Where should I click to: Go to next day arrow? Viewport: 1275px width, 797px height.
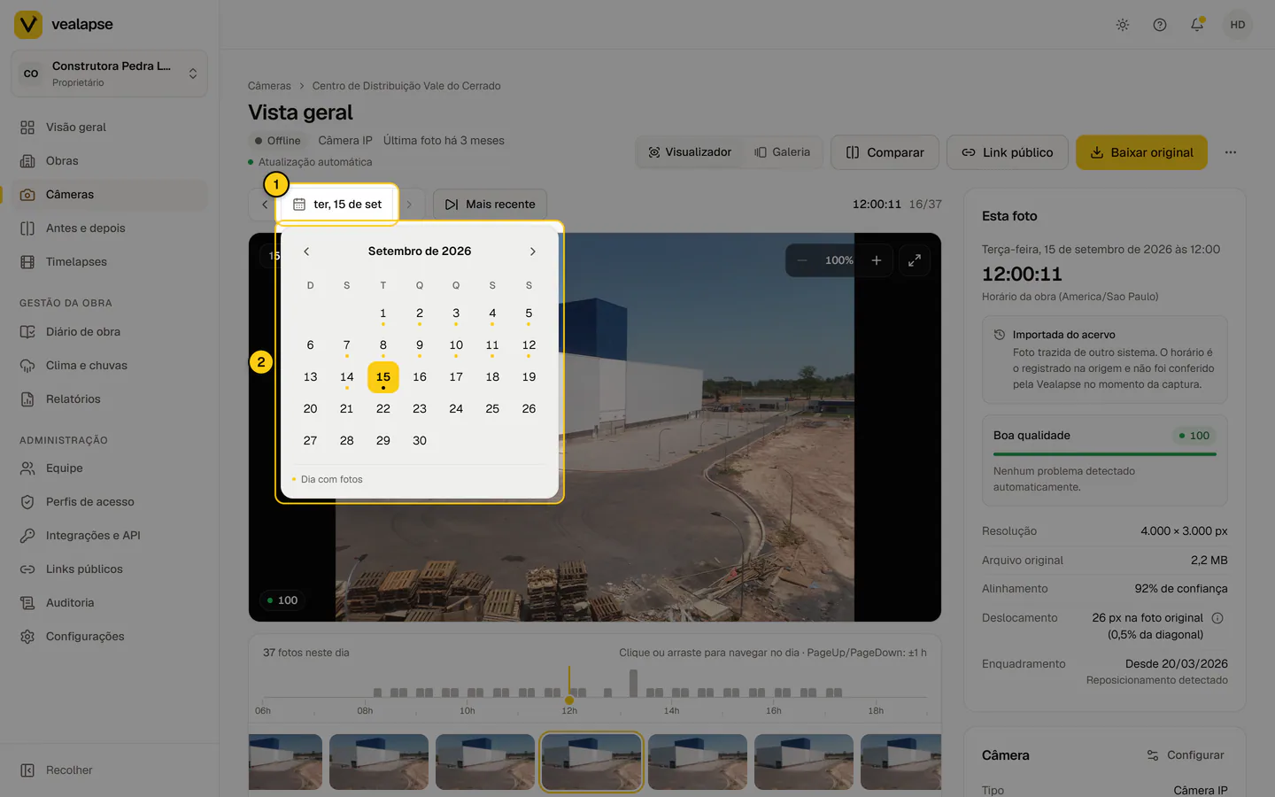click(x=409, y=205)
